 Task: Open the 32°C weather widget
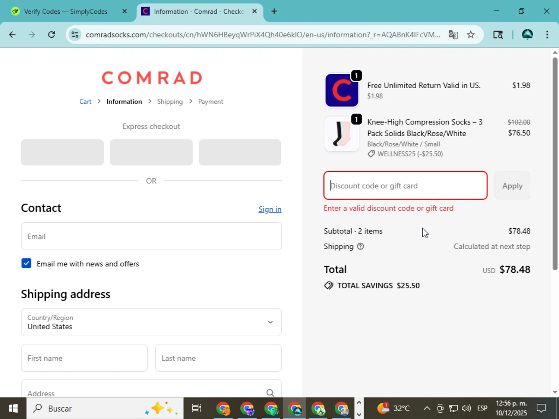pos(394,408)
